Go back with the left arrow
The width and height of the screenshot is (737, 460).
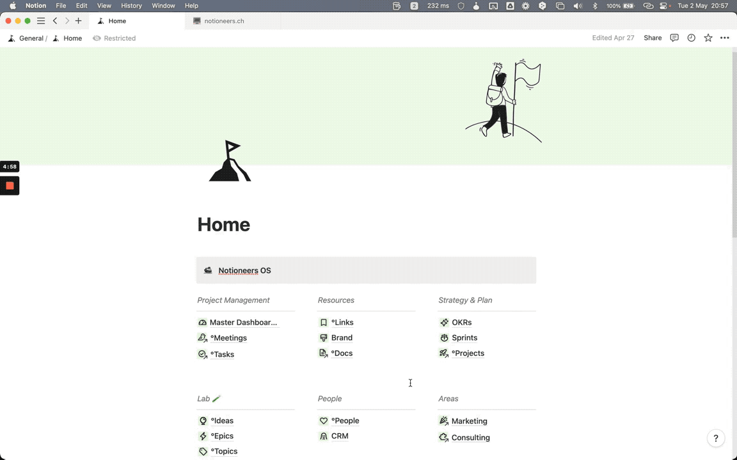55,20
